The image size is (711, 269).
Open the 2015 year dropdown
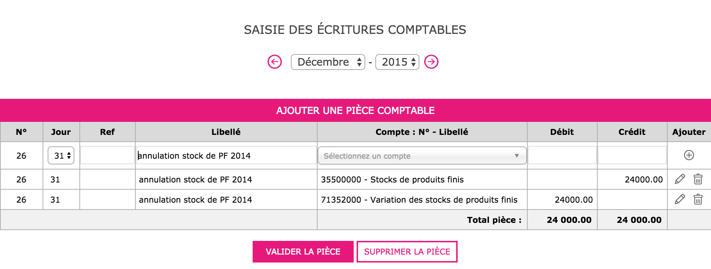tap(397, 62)
